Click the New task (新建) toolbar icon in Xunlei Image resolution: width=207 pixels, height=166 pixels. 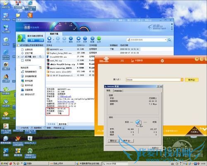click(49, 39)
